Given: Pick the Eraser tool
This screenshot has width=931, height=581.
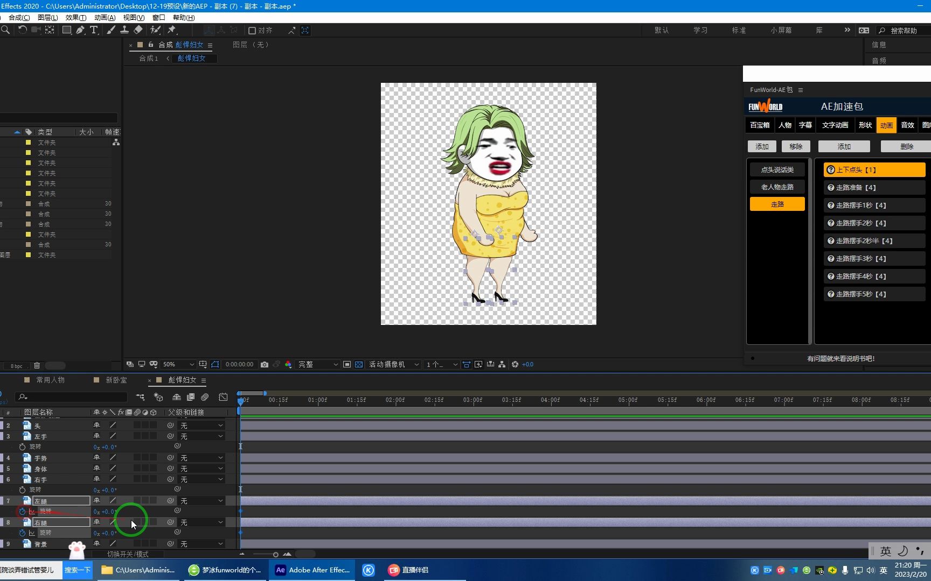Looking at the screenshot, I should click(138, 30).
